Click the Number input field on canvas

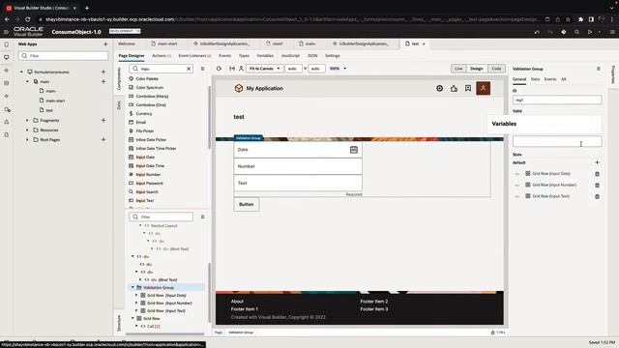[x=298, y=166]
